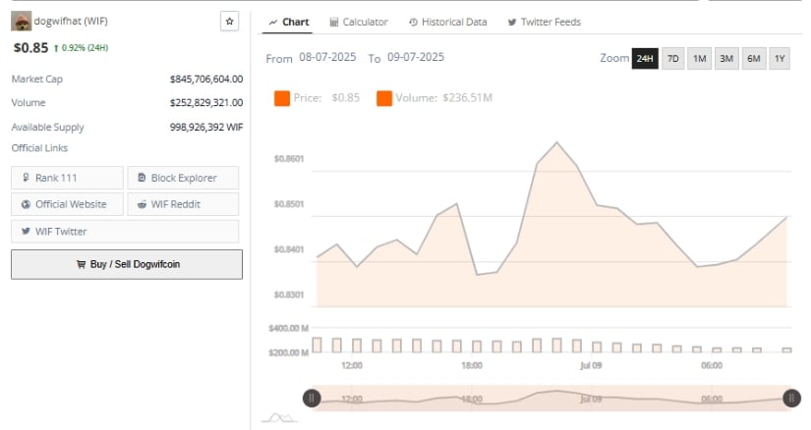Click the right range slider handle
This screenshot has height=430, width=811.
[x=792, y=398]
